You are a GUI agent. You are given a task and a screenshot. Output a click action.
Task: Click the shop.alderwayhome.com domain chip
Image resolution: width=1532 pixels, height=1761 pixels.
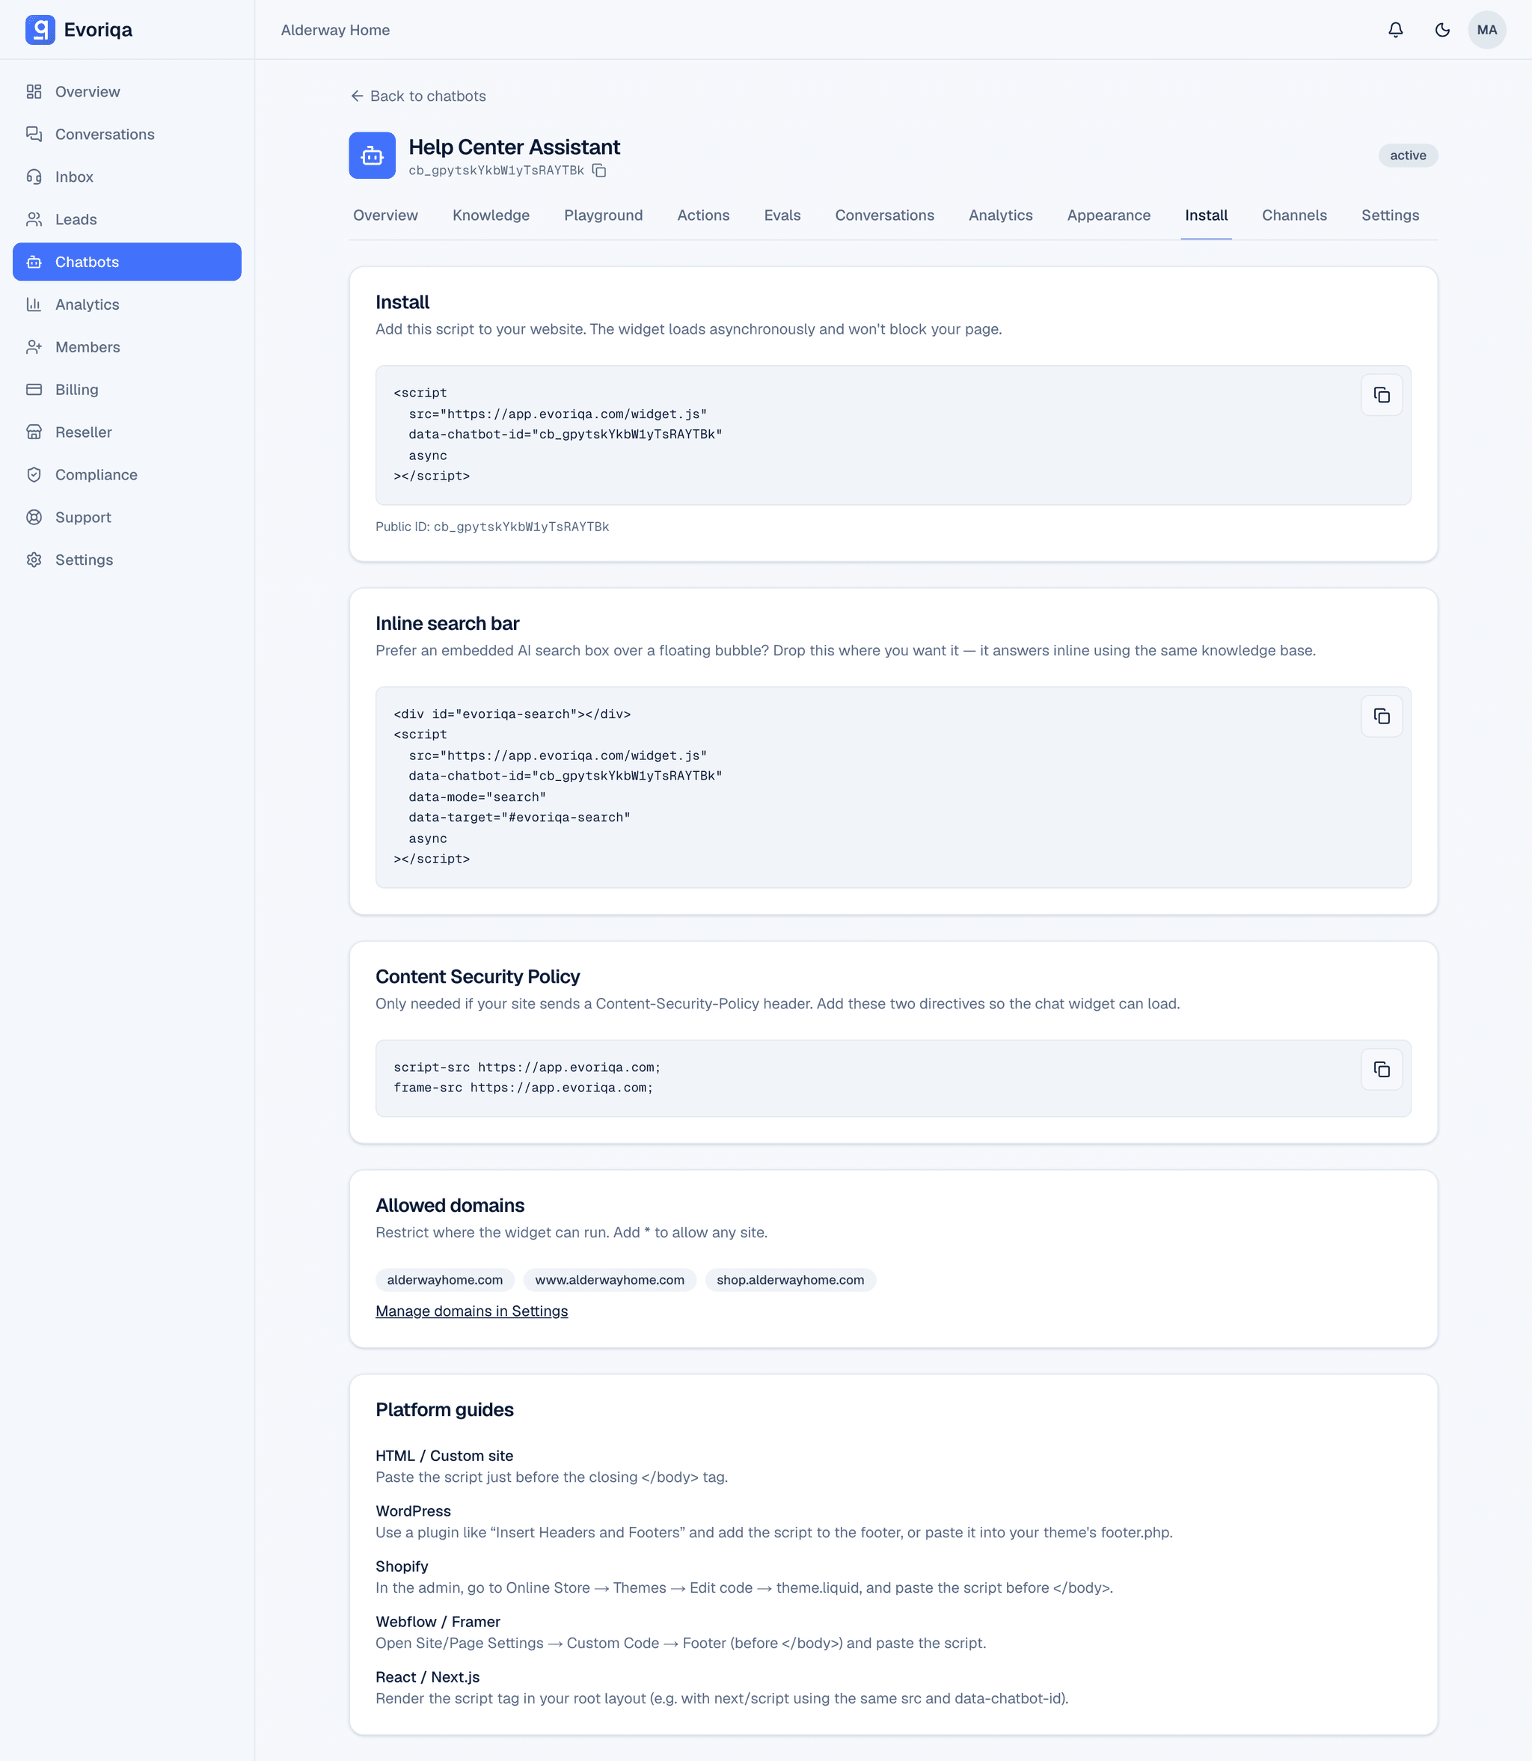tap(790, 1280)
